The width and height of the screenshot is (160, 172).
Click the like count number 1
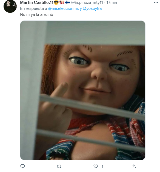pyautogui.click(x=102, y=167)
